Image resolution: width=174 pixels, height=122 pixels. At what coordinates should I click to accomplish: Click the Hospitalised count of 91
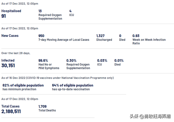coord(4,16)
